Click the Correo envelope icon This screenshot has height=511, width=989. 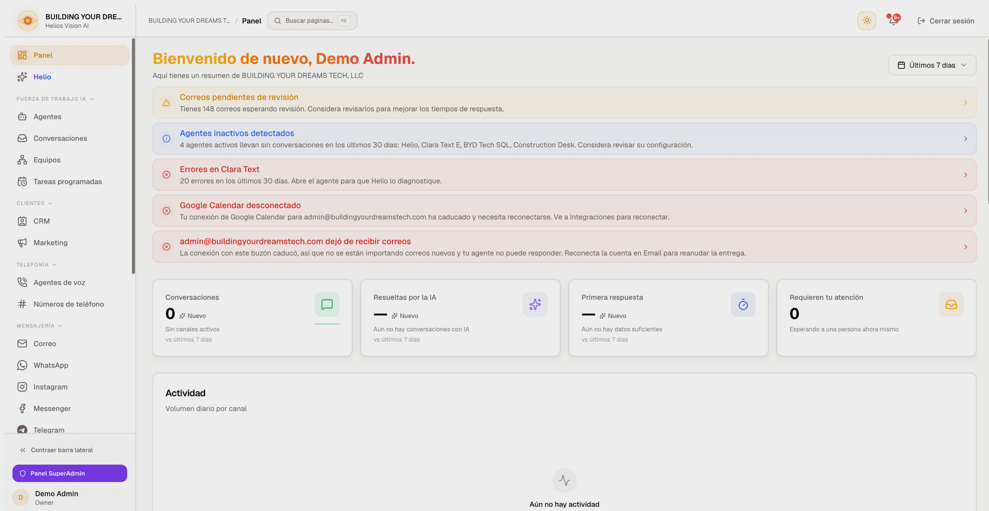(22, 344)
